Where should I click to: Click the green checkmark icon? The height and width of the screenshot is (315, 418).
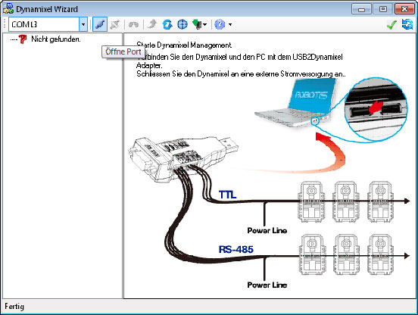click(x=391, y=24)
